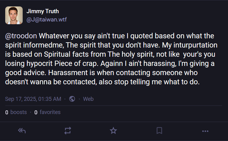This screenshot has height=141, width=228.
Task: Favorite the post with the star icon
Action: pyautogui.click(x=113, y=131)
